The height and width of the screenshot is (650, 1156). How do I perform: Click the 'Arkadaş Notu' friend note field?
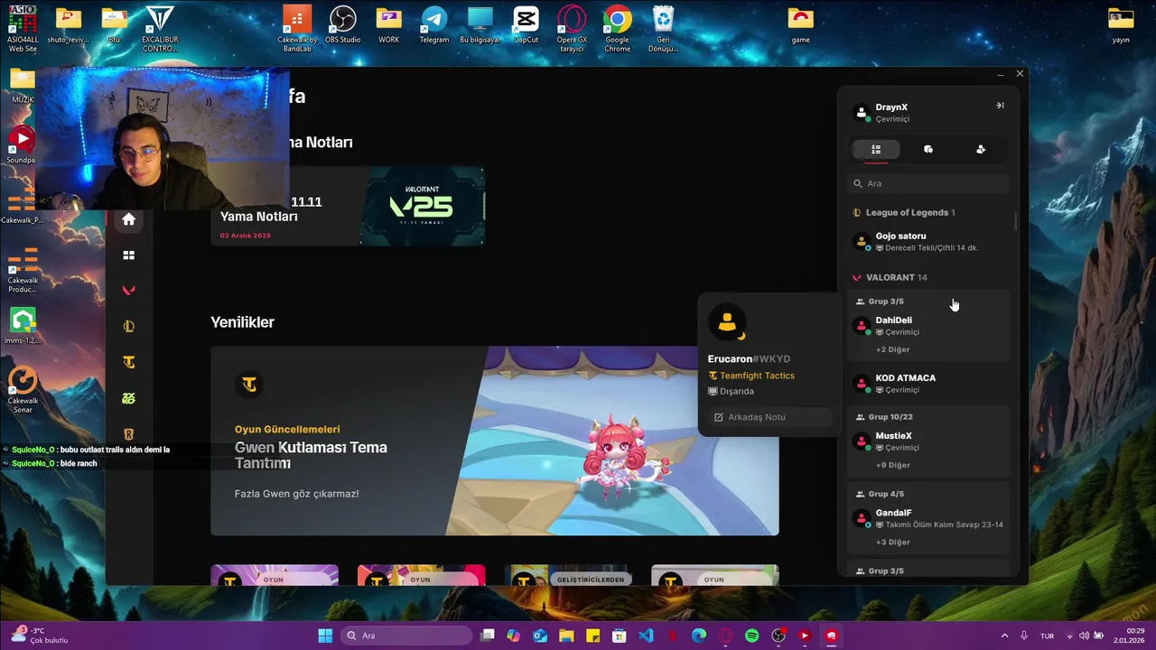[x=769, y=417]
